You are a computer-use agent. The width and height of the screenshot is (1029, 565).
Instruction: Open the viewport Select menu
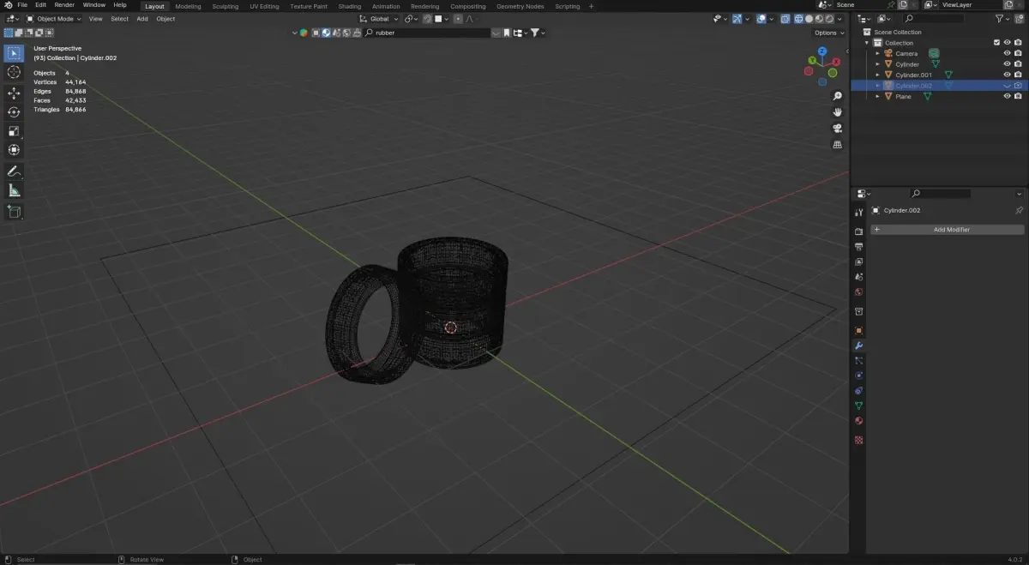[x=119, y=19]
